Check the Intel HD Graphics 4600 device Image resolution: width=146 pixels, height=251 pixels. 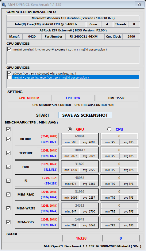(x=9, y=77)
